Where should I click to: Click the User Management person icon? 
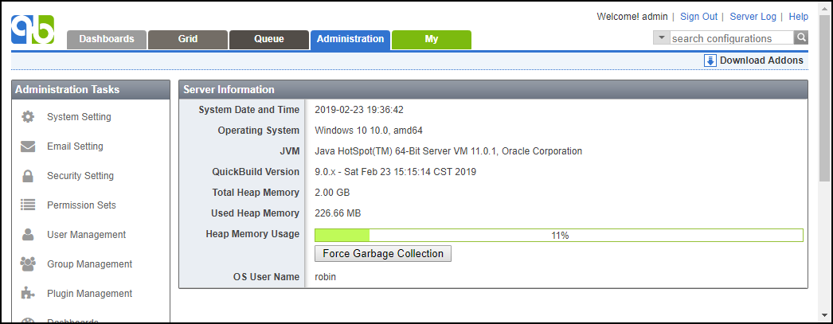pyautogui.click(x=28, y=234)
